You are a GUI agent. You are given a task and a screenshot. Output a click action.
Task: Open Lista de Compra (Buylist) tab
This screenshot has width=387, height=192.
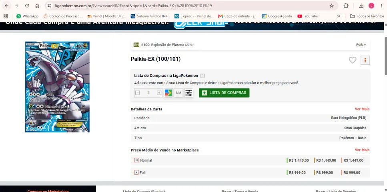(144, 190)
